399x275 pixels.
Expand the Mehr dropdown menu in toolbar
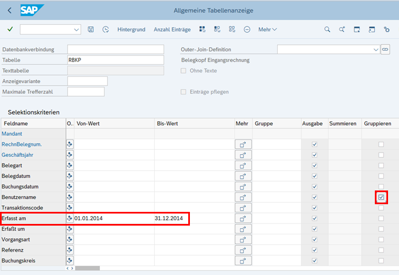(267, 29)
